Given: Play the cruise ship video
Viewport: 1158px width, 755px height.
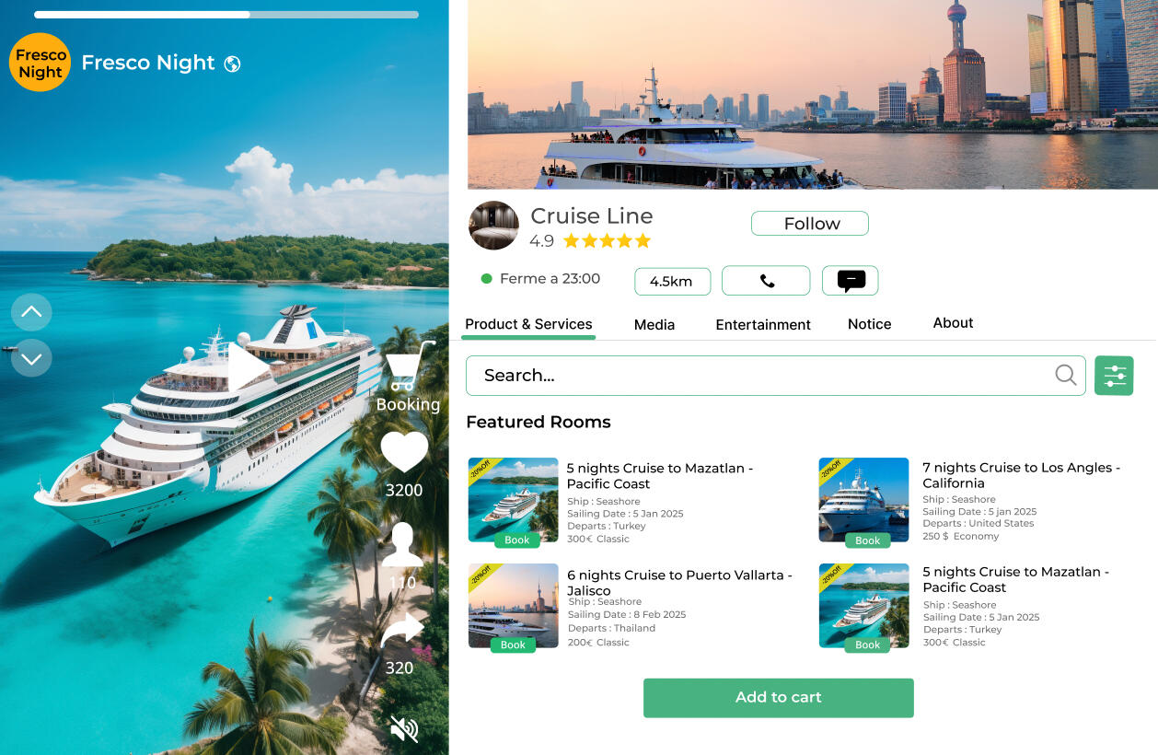Looking at the screenshot, I should (248, 366).
